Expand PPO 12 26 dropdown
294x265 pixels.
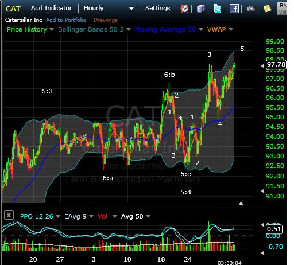pos(58,216)
